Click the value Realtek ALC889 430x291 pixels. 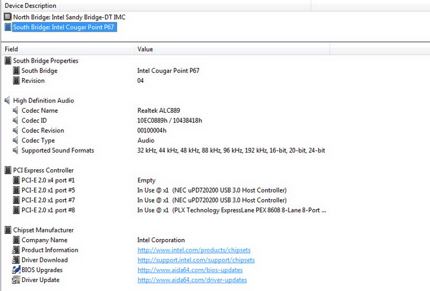click(158, 110)
